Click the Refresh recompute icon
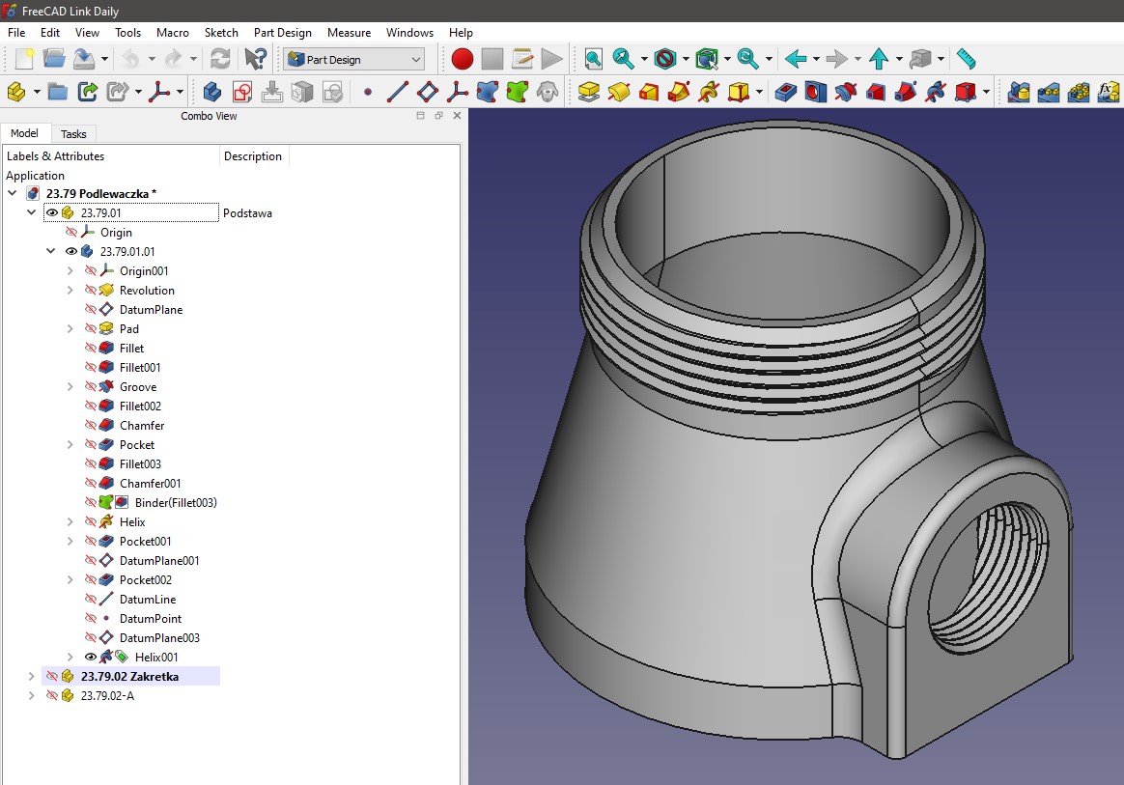The image size is (1124, 785). (x=220, y=59)
